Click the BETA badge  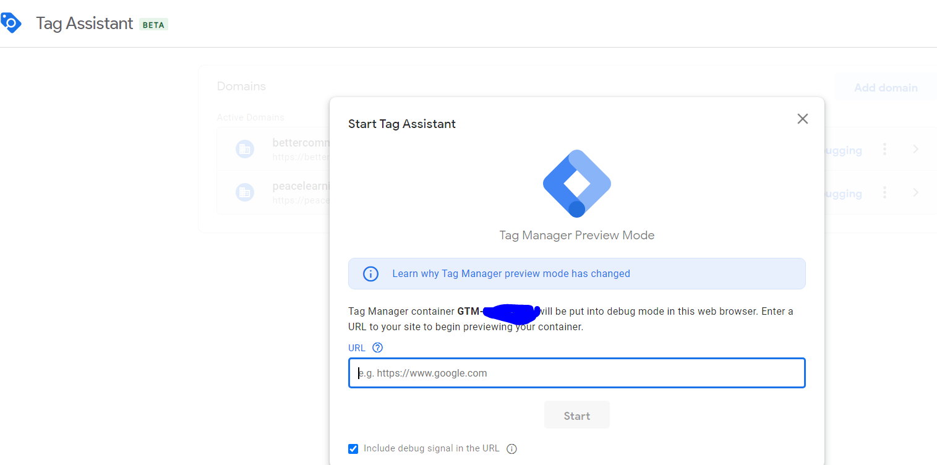pos(153,25)
